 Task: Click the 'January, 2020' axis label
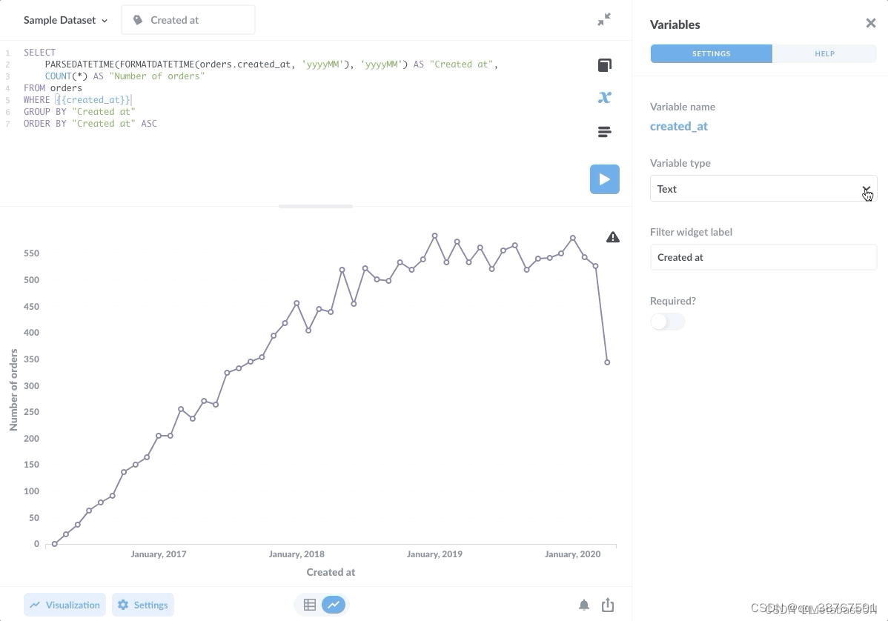572,554
